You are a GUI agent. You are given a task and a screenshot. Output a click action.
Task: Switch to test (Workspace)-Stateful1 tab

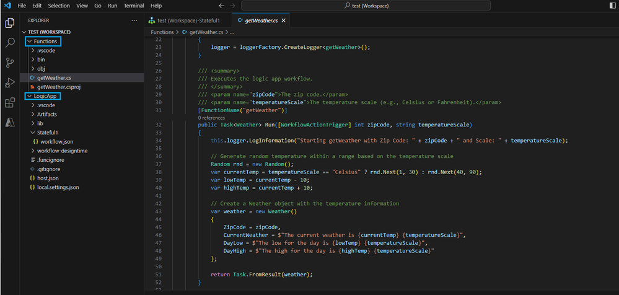pyautogui.click(x=188, y=20)
